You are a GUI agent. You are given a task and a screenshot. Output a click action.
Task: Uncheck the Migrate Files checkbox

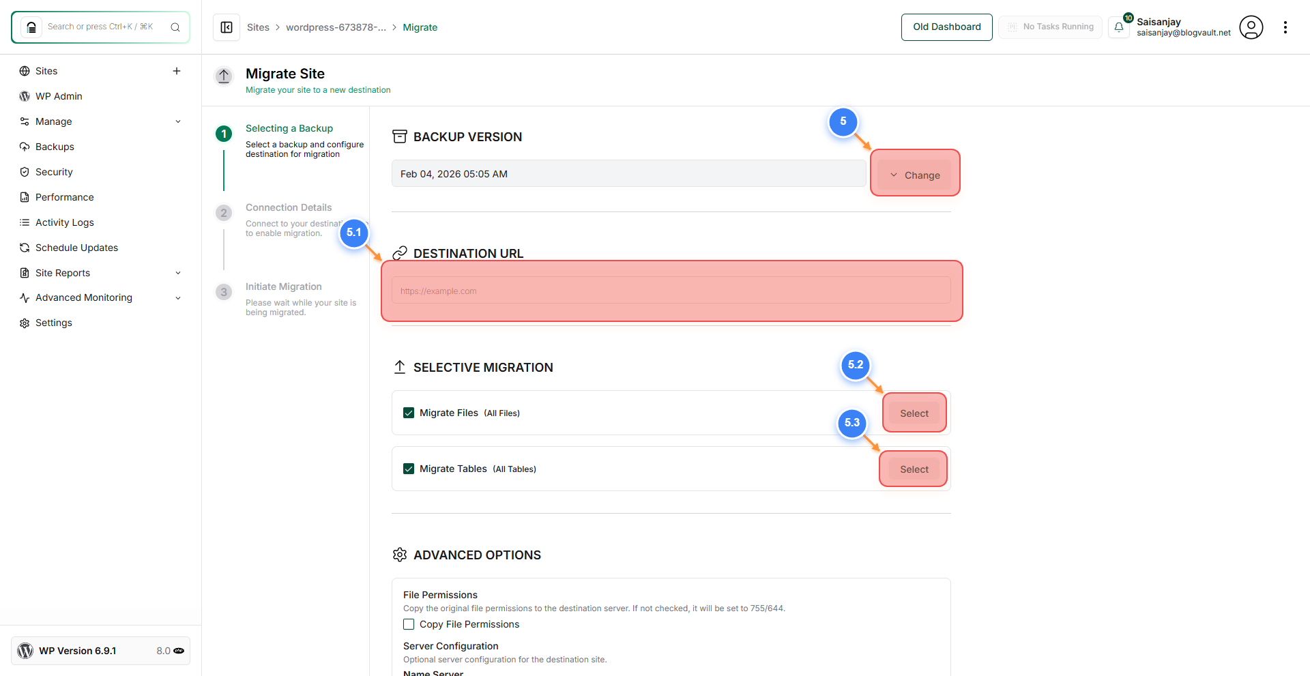pos(409,413)
